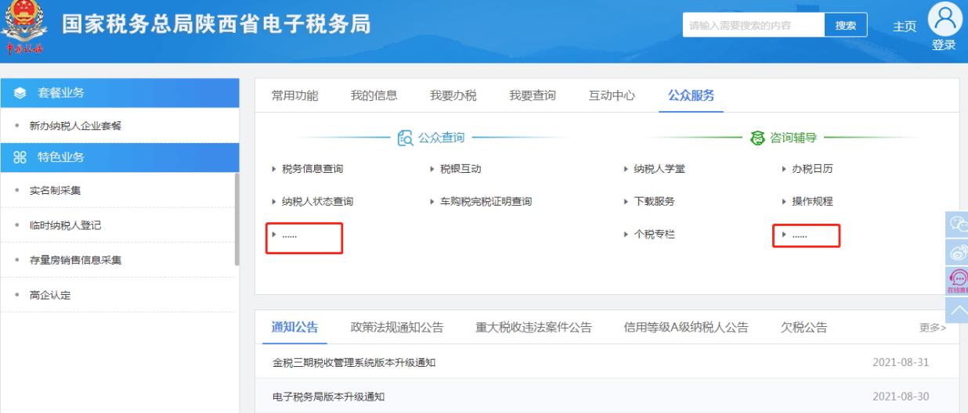Open the Weibo floating sidebar icon

tap(959, 250)
